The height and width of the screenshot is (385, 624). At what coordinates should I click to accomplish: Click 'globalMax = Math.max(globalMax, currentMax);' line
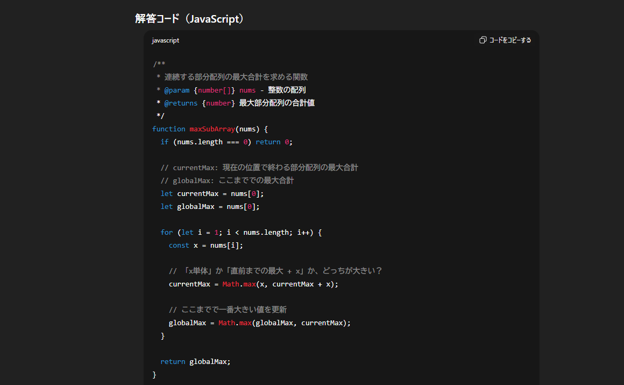tap(259, 323)
